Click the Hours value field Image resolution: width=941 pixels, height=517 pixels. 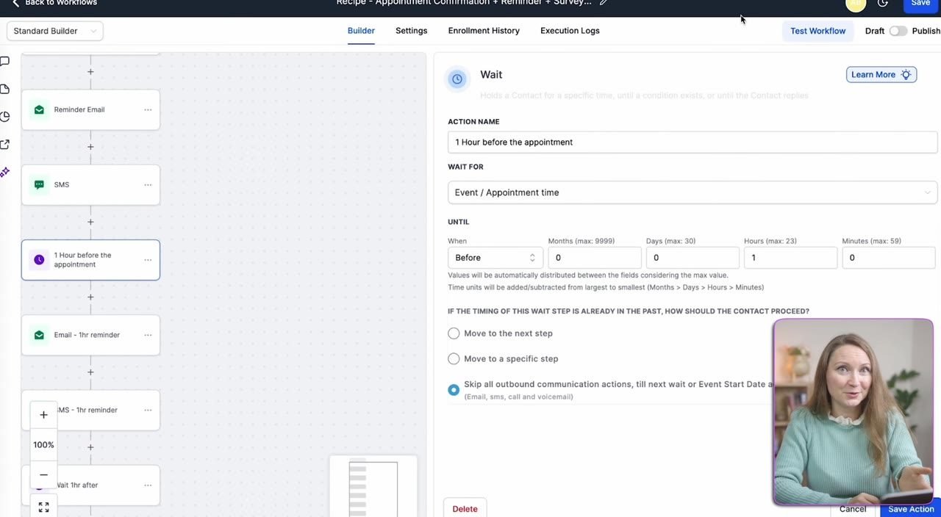pyautogui.click(x=790, y=258)
